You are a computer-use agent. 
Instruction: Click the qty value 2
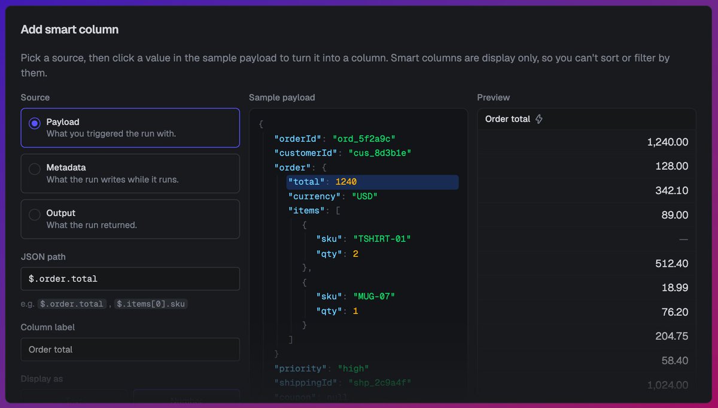click(355, 254)
